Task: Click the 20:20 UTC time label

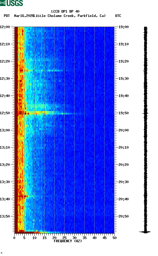Action: point(123,165)
